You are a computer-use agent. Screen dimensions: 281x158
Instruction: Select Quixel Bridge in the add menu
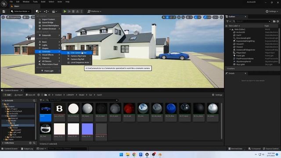[48, 22]
